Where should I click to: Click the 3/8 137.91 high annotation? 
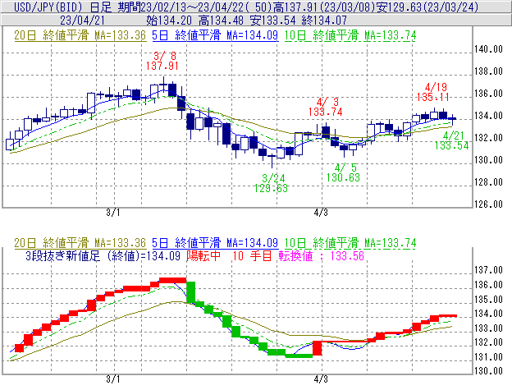[162, 61]
